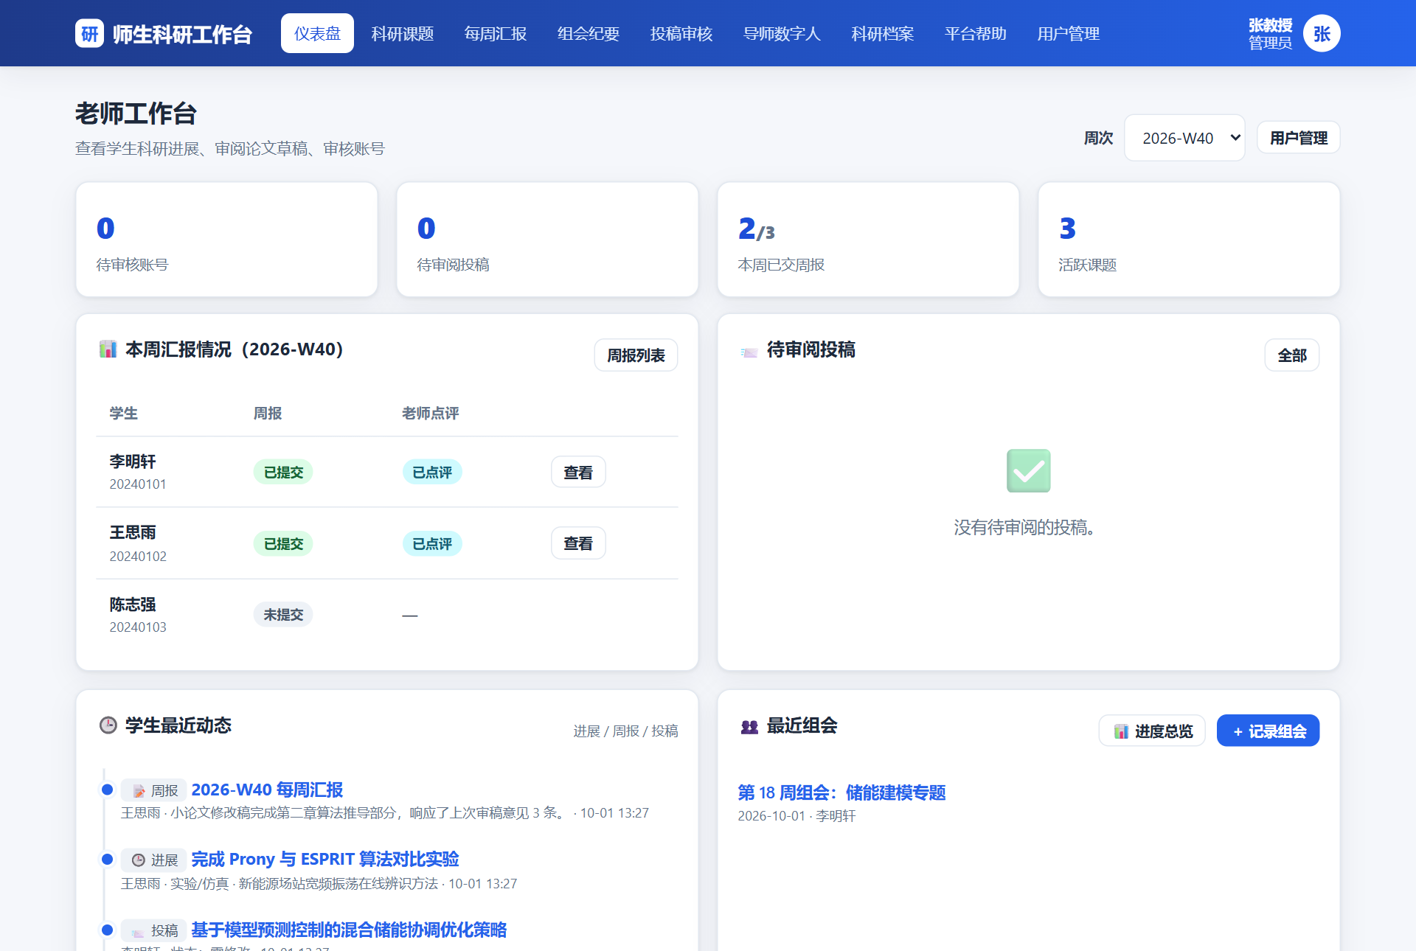This screenshot has height=951, width=1416.
Task: Click the document icon in 周报 tag
Action: click(139, 791)
